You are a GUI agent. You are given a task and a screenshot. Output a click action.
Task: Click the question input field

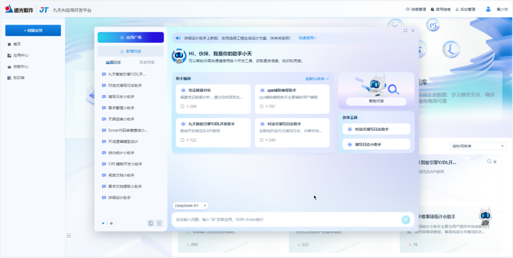(x=285, y=220)
